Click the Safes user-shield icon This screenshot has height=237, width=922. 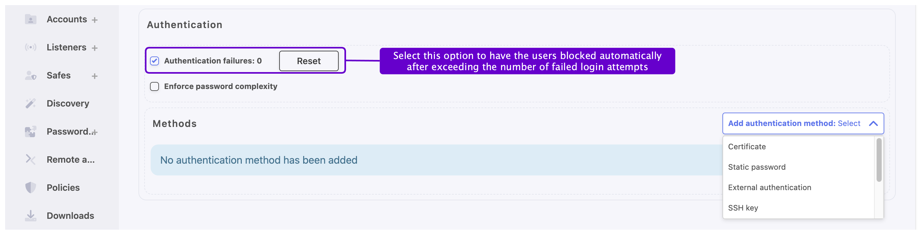pos(30,76)
